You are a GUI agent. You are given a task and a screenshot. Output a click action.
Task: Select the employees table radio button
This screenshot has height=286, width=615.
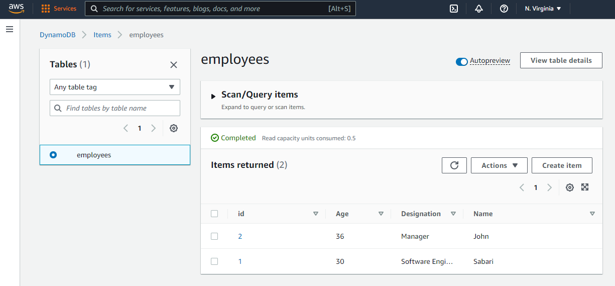click(x=53, y=155)
